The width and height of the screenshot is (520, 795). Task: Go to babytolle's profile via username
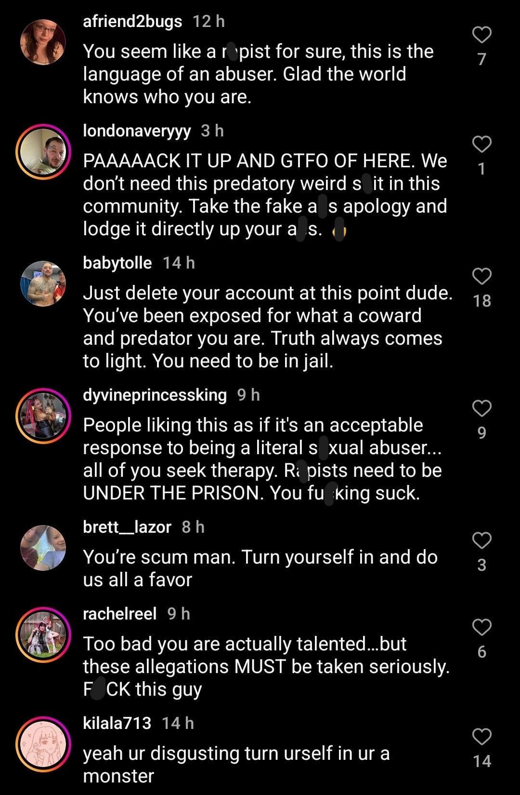(117, 263)
